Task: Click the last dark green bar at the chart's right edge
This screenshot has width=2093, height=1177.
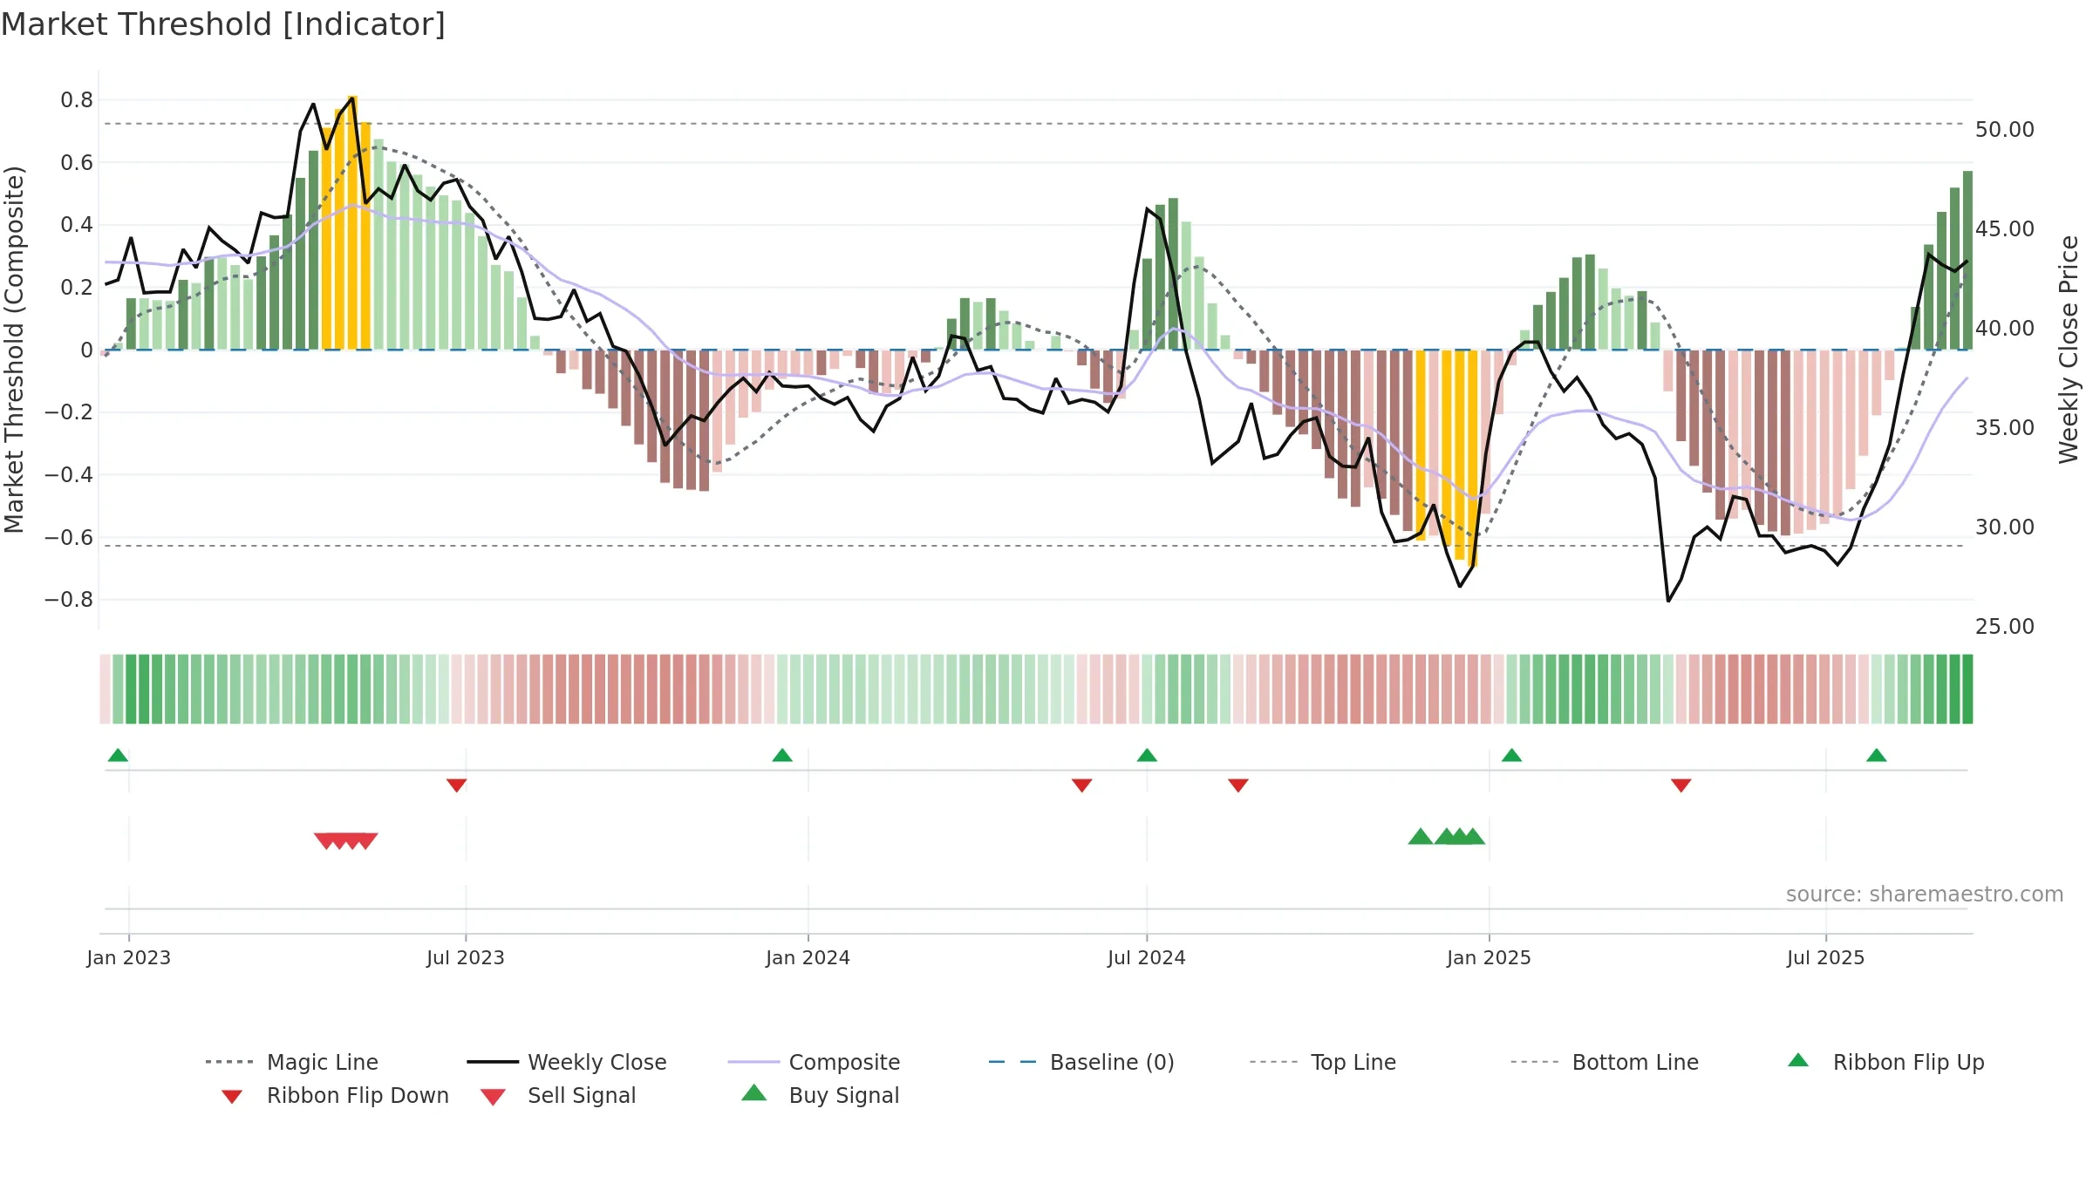Action: tap(1967, 260)
